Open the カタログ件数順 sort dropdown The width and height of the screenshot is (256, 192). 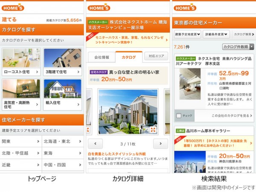[x=238, y=47]
